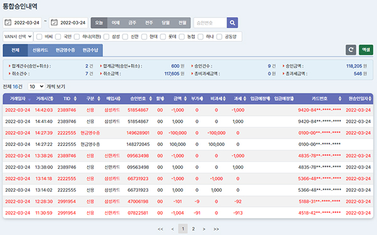Toggle the 하나(외환) card checkbox
Image resolution: width=377 pixels, height=235 pixels.
[x=77, y=37]
